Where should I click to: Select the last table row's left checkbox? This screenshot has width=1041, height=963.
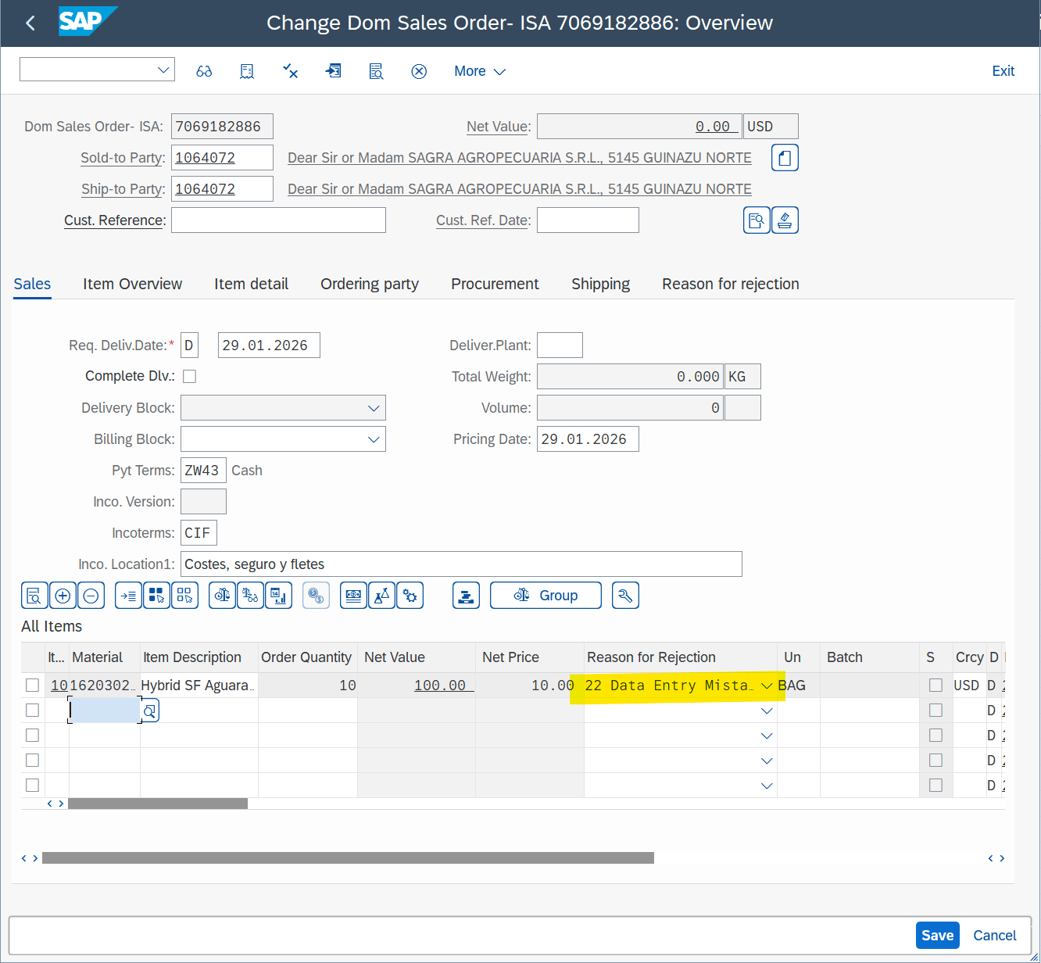click(32, 786)
